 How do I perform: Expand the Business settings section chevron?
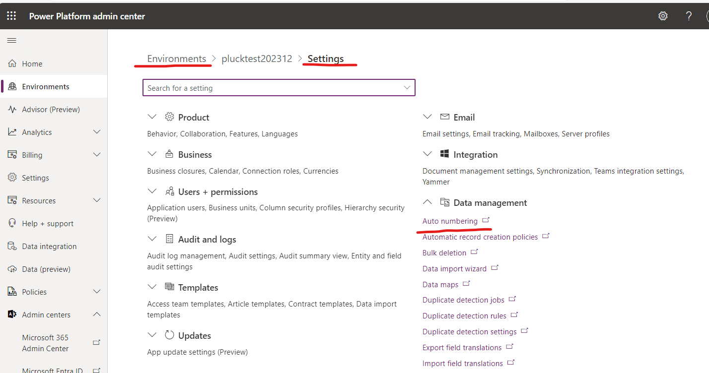(152, 154)
